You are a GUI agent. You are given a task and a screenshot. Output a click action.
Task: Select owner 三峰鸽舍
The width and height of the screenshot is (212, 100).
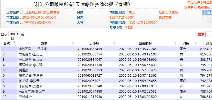point(25,97)
